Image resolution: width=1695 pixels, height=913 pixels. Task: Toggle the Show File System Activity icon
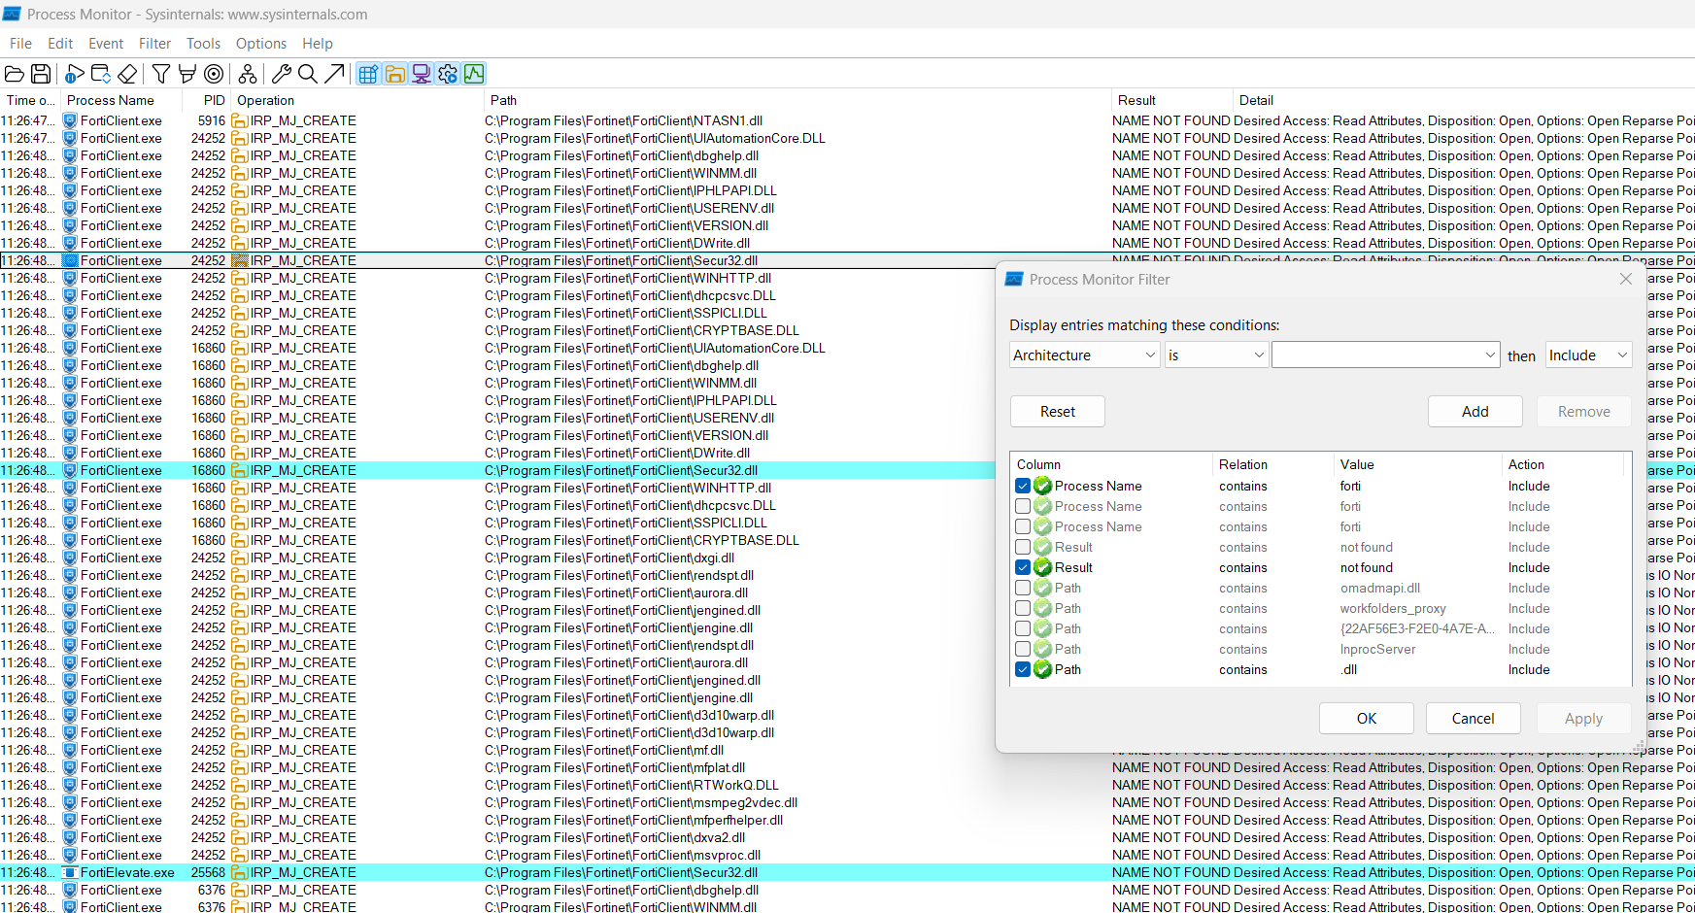click(394, 74)
